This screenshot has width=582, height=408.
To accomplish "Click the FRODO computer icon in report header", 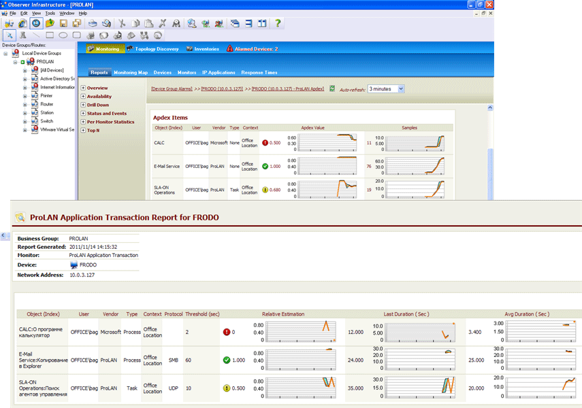I will (74, 265).
